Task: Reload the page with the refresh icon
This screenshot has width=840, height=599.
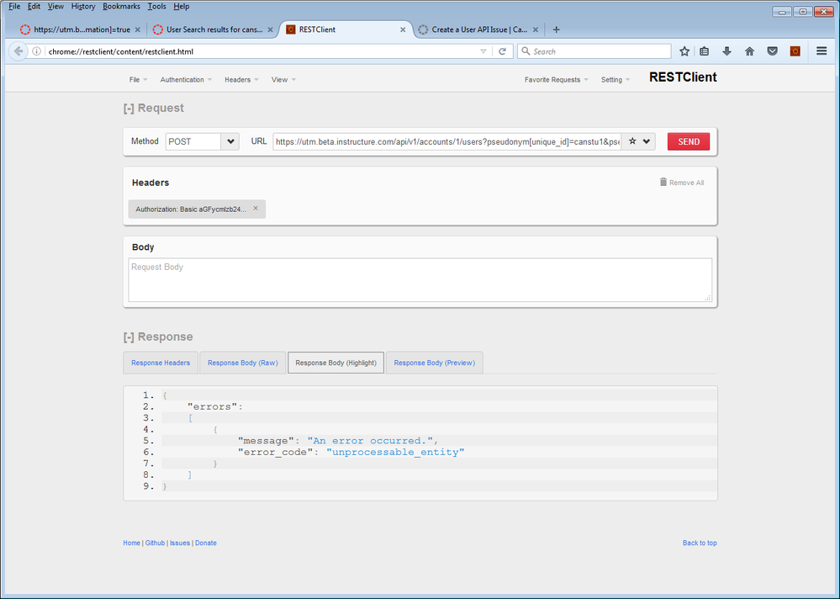Action: coord(503,51)
